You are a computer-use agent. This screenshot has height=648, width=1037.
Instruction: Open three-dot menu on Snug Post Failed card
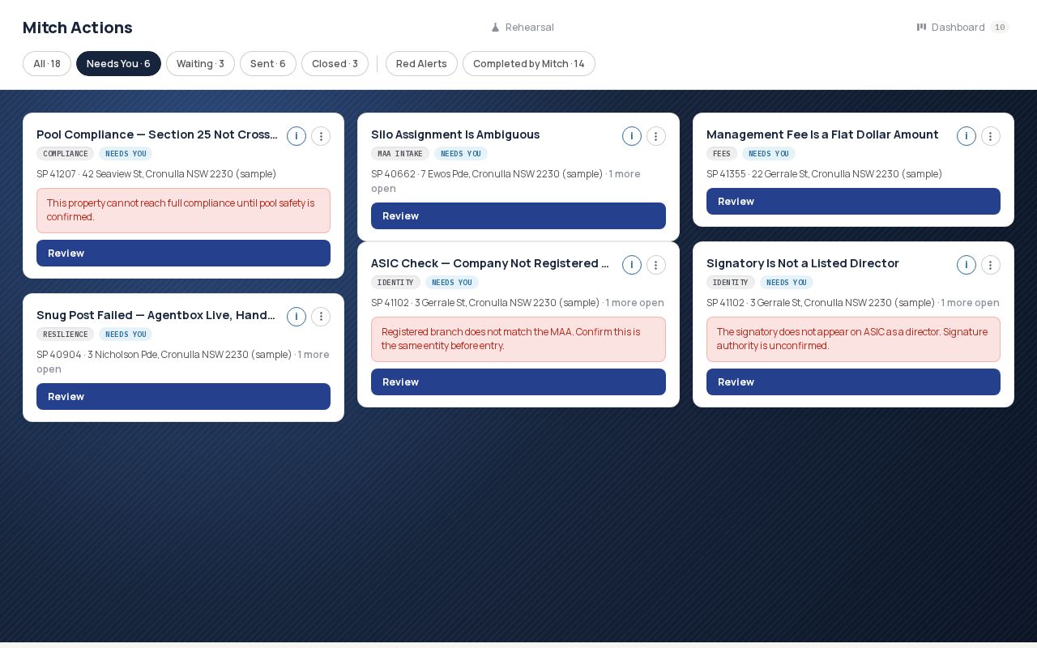coord(321,317)
